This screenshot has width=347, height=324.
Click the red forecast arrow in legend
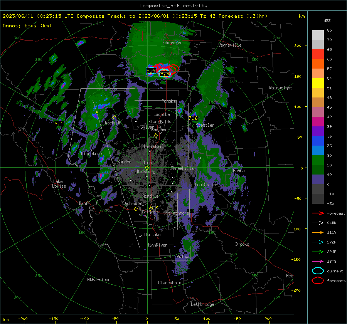point(318,213)
